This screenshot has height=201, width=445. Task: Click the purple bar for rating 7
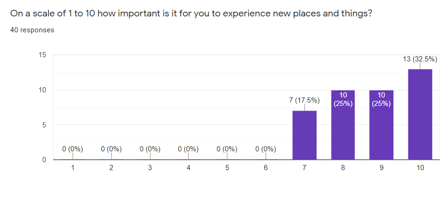[304, 135]
